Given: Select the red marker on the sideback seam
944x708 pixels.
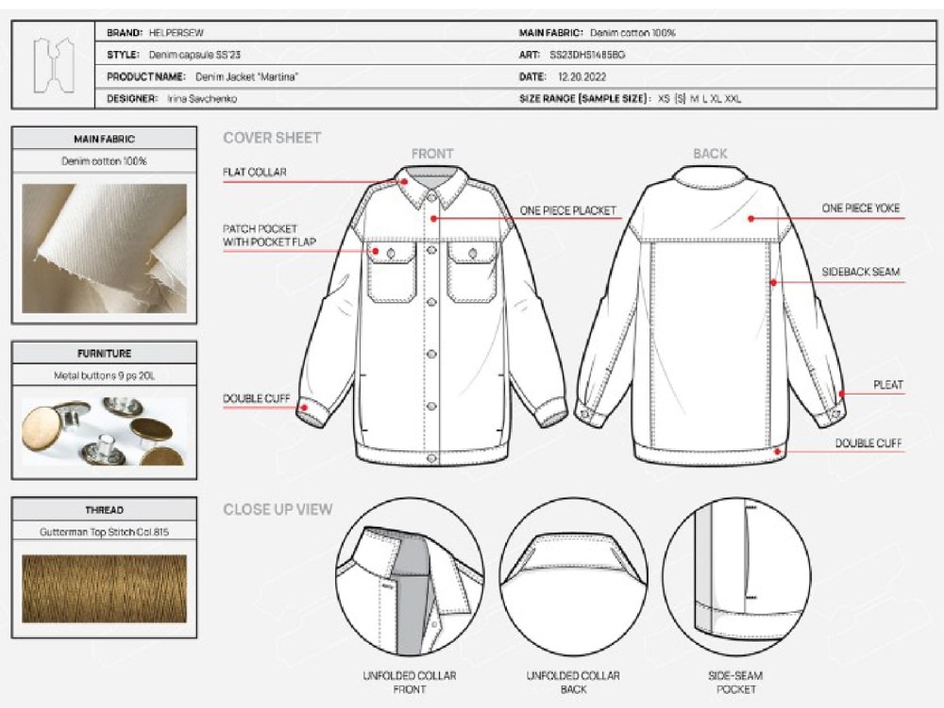Looking at the screenshot, I should pos(772,282).
